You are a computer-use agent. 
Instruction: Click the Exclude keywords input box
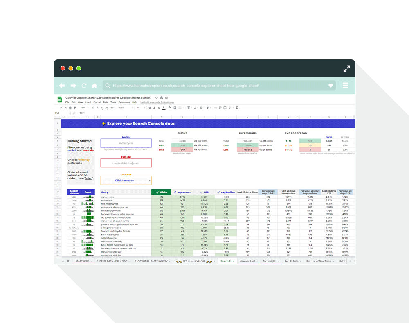126,163
